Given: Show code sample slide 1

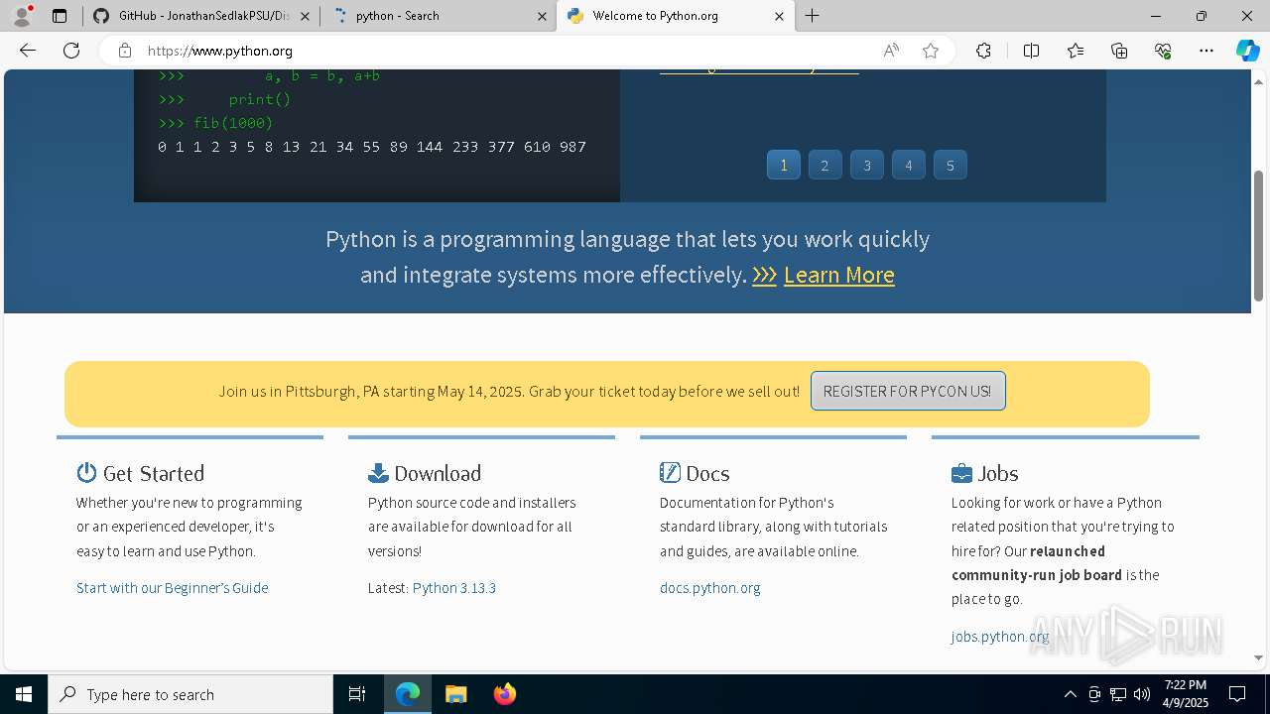Looking at the screenshot, I should click(x=784, y=165).
